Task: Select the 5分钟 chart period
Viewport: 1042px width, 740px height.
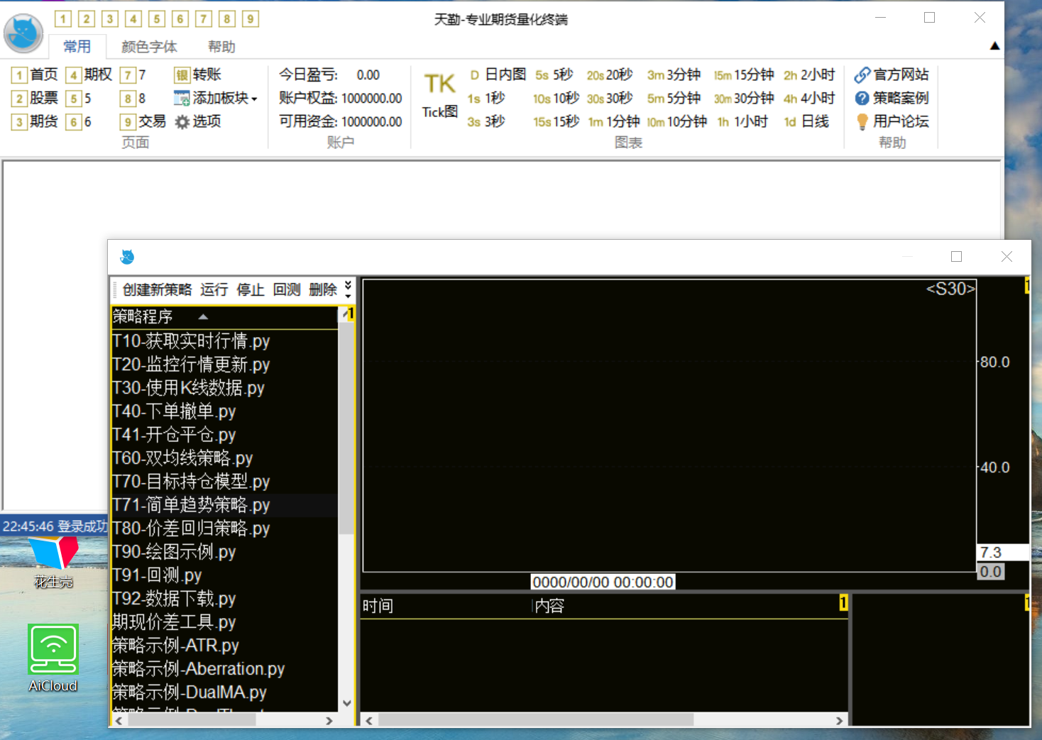Action: (x=674, y=98)
